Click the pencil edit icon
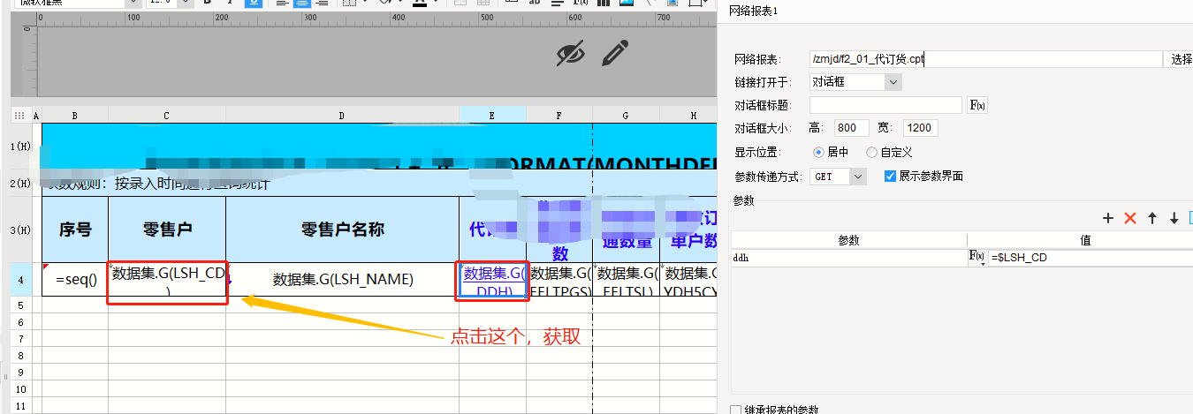Viewport: 1193px width, 414px height. point(615,53)
